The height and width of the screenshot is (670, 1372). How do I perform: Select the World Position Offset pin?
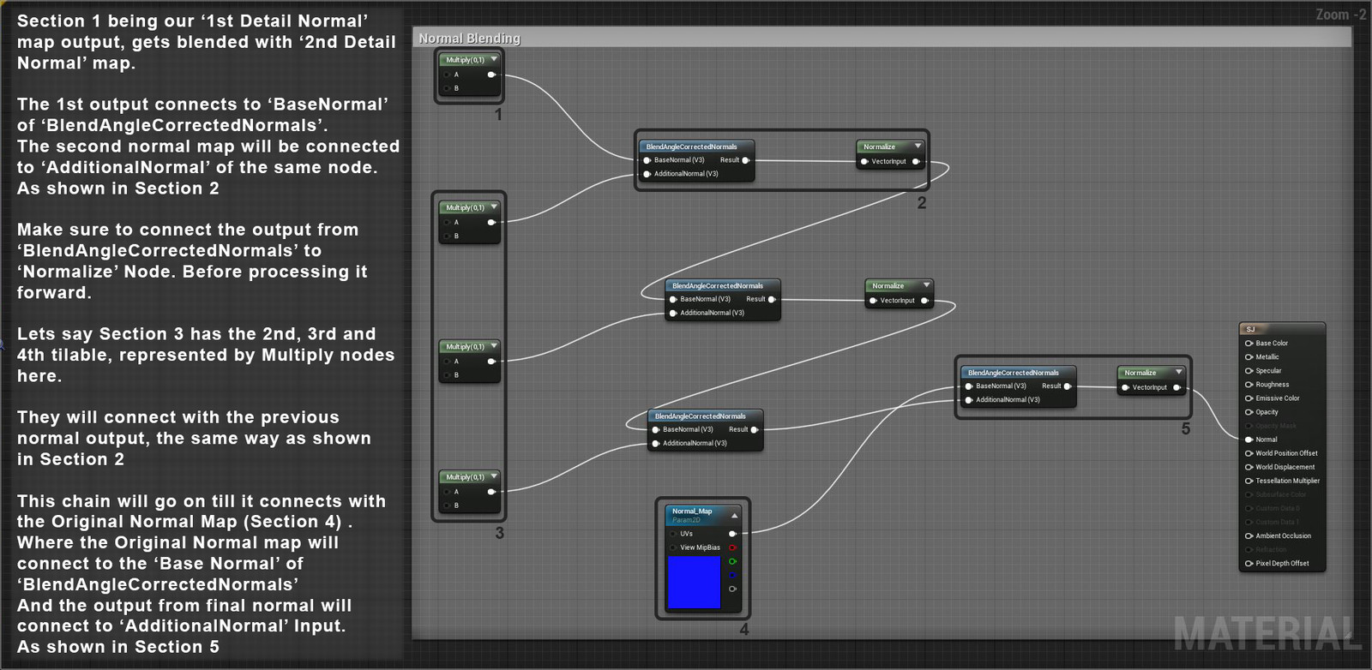point(1249,453)
